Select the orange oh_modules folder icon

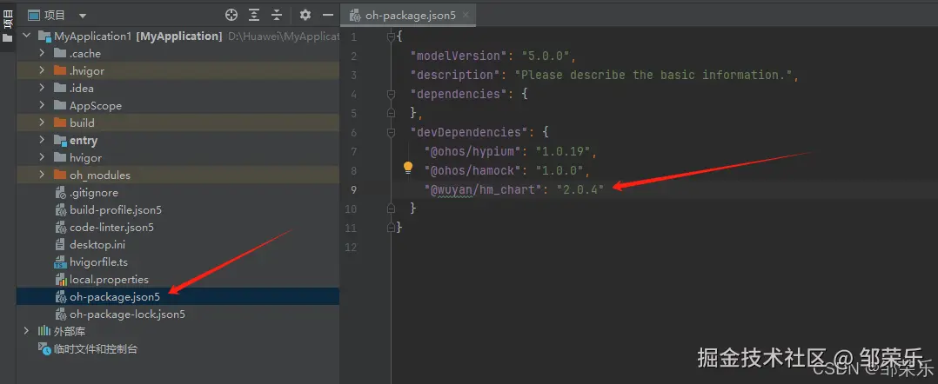[x=59, y=175]
